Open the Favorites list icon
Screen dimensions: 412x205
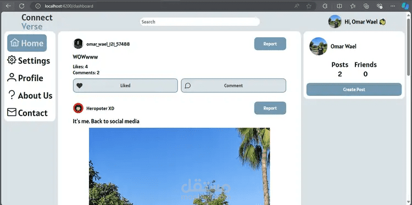coord(353,6)
